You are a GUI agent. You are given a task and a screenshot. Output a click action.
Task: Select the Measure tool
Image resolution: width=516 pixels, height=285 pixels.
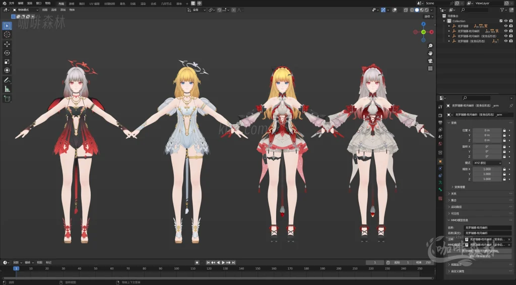coord(7,89)
